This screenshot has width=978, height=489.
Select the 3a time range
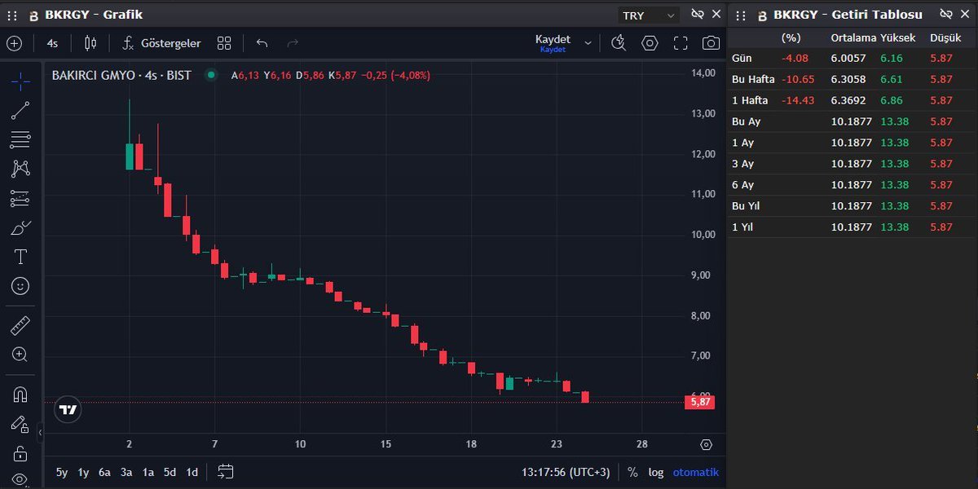[126, 472]
